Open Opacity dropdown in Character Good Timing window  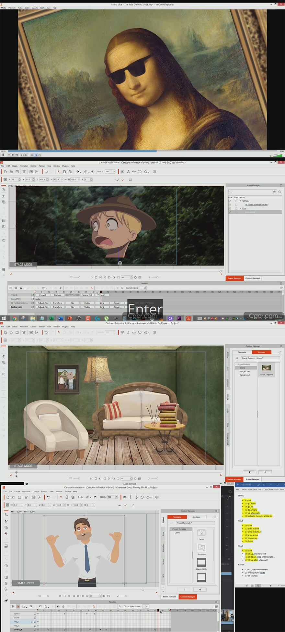(117, 497)
